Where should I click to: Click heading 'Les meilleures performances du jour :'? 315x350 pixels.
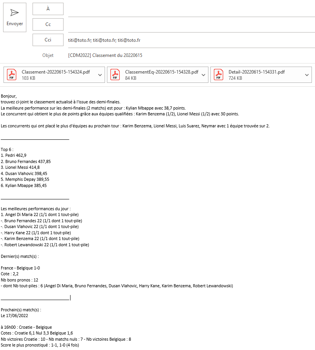(36, 209)
